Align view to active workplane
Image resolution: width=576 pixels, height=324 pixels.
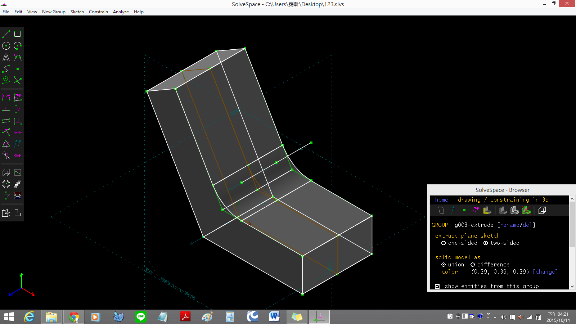[18, 213]
